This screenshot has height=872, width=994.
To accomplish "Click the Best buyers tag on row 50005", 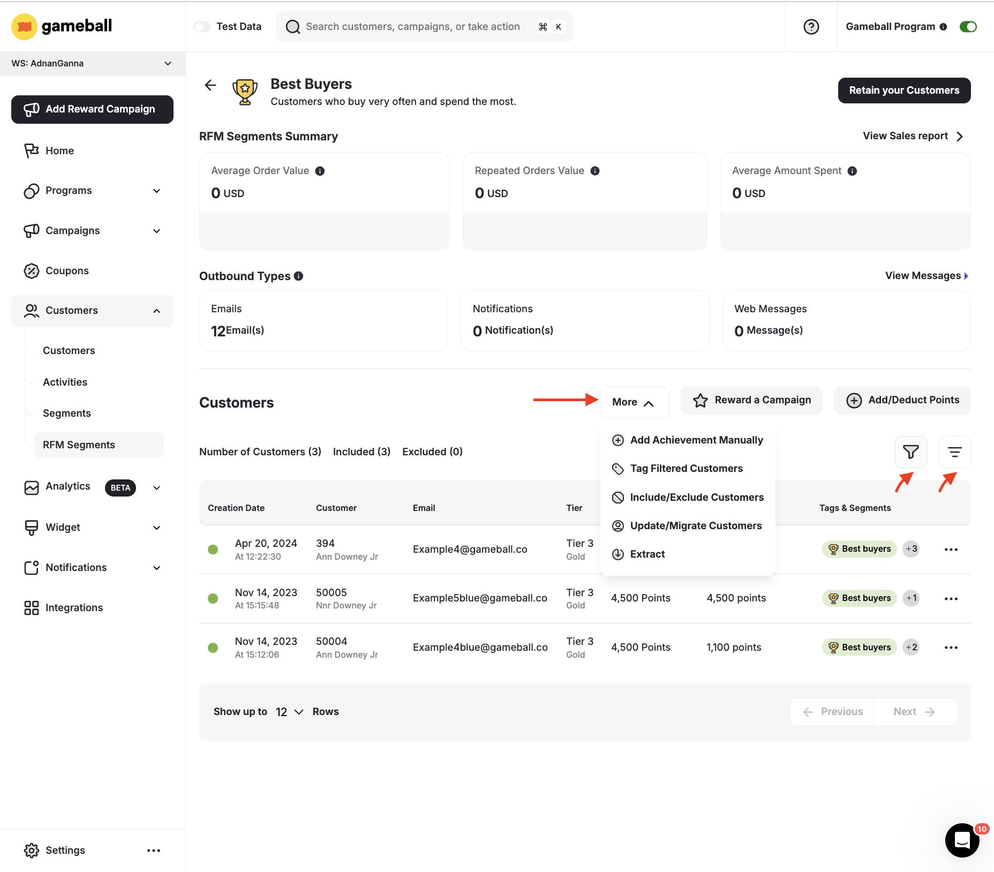I will [x=859, y=598].
